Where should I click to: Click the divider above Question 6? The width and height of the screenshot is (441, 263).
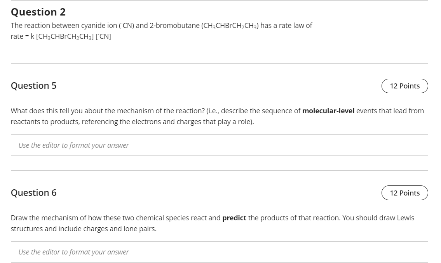tap(219, 170)
